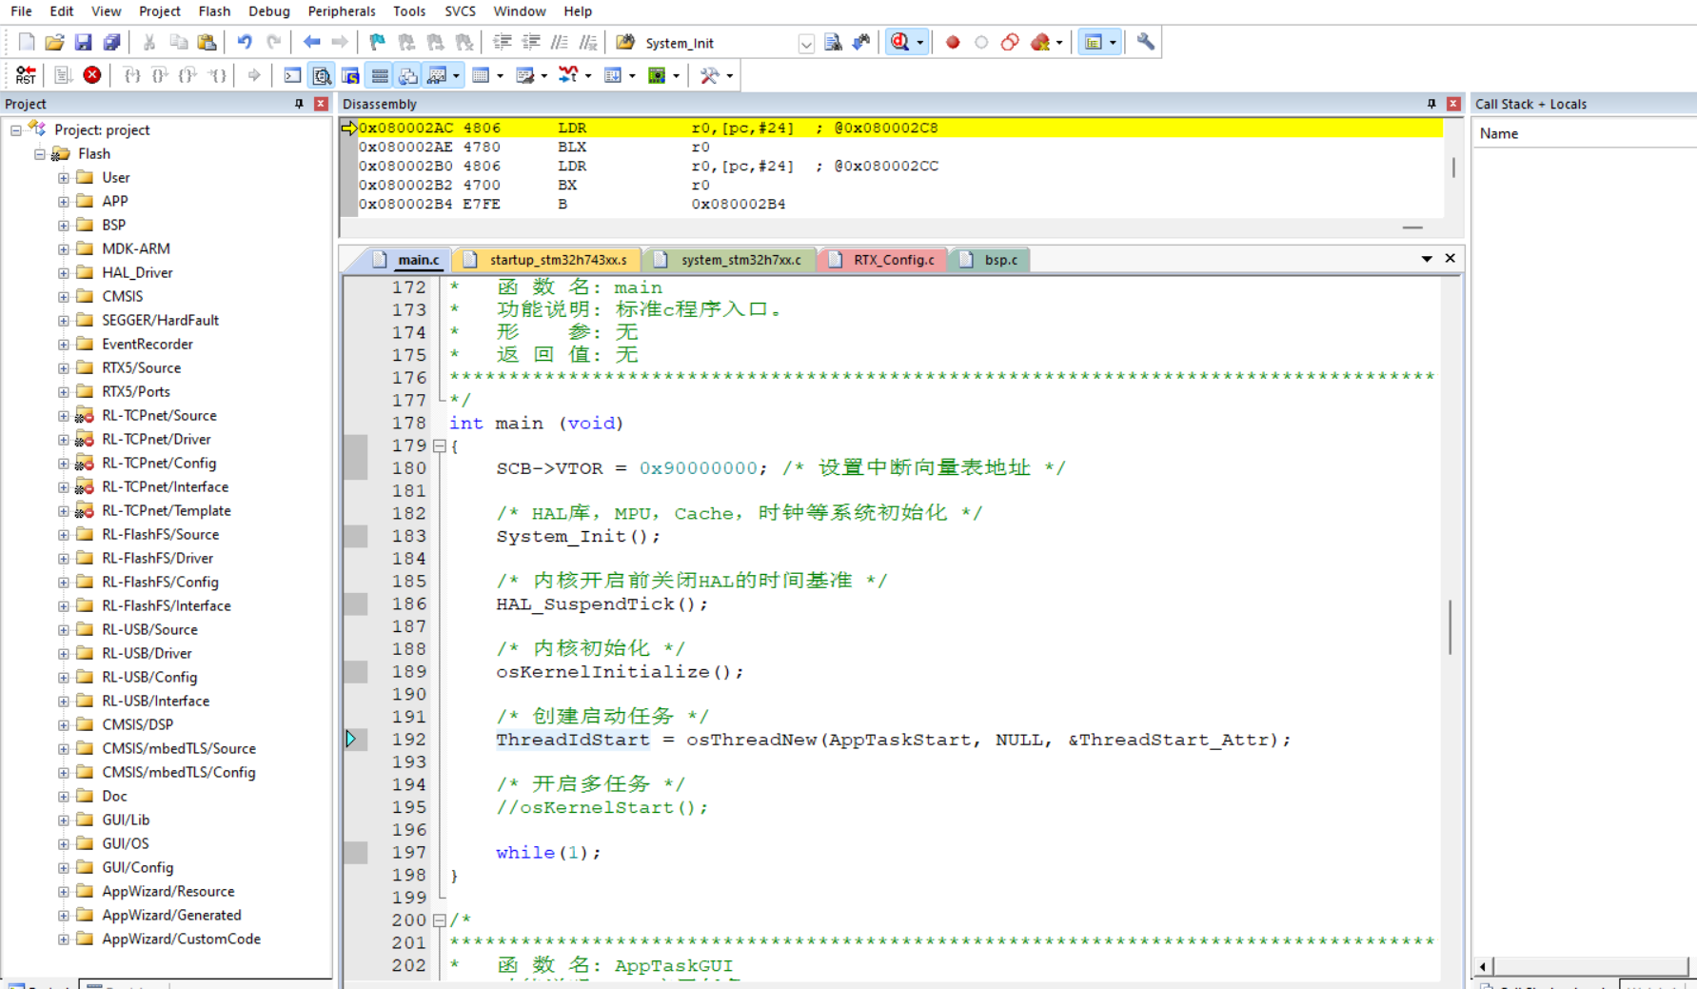
Task: Toggle the Registers window icon
Action: pos(380,75)
